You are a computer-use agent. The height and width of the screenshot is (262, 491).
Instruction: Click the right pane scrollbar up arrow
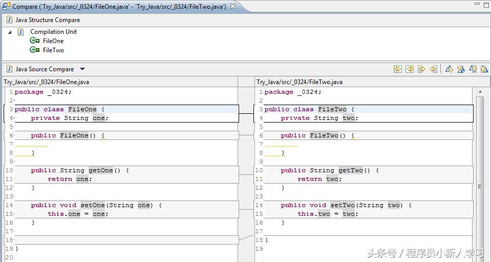480,92
